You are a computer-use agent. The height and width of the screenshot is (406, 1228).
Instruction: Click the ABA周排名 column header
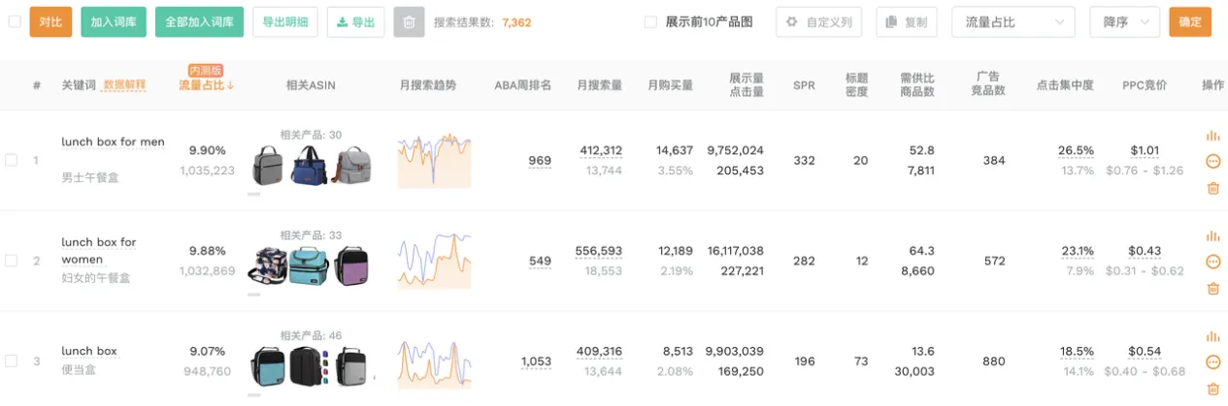[522, 85]
